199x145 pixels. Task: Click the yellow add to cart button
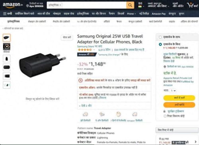click(x=179, y=98)
